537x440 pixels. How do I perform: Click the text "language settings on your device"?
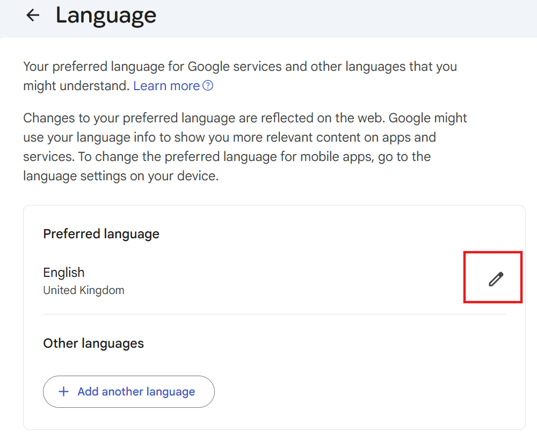(120, 176)
